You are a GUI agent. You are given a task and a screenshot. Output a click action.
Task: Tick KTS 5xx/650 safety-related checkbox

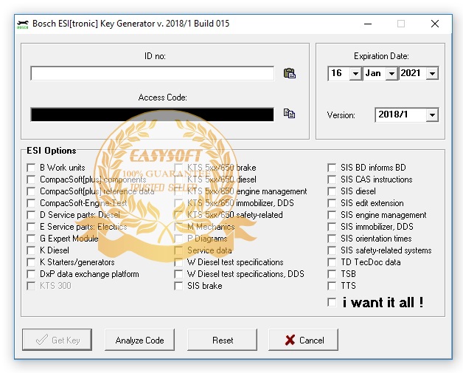[178, 215]
